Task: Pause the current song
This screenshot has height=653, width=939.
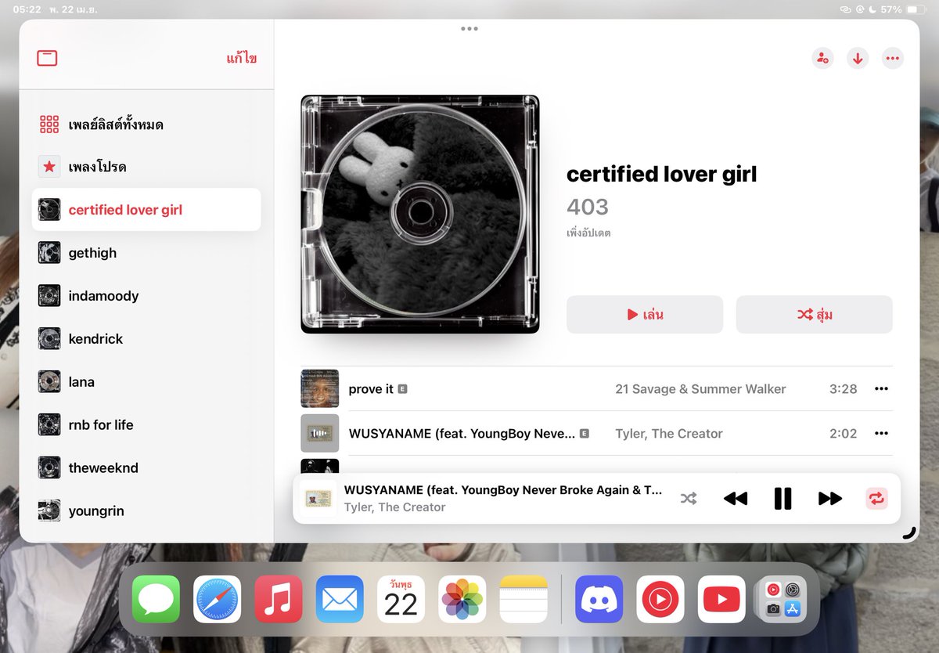Action: tap(782, 499)
